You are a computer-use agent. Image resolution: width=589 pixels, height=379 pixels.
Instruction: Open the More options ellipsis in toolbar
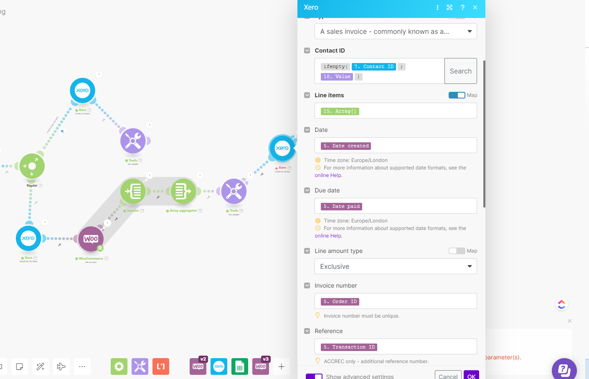pos(82,366)
